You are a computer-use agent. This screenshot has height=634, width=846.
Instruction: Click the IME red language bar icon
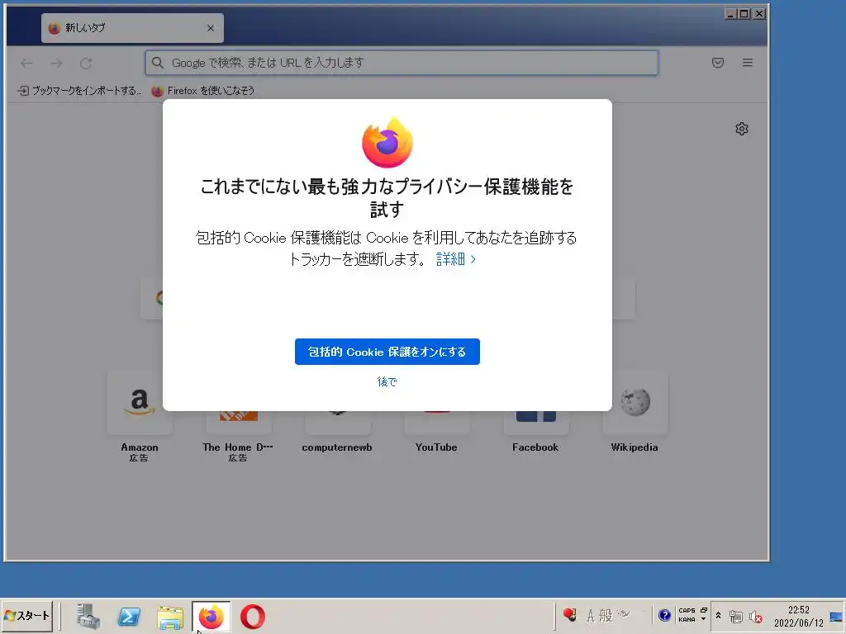(x=570, y=614)
